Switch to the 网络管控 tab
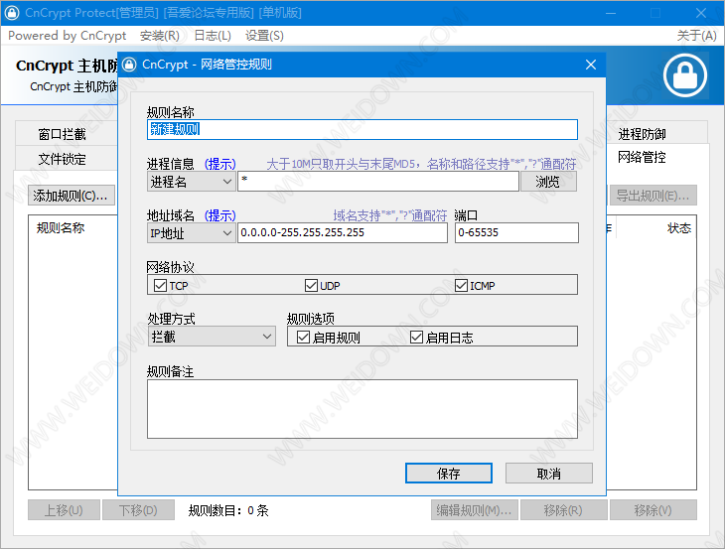 coord(642,157)
